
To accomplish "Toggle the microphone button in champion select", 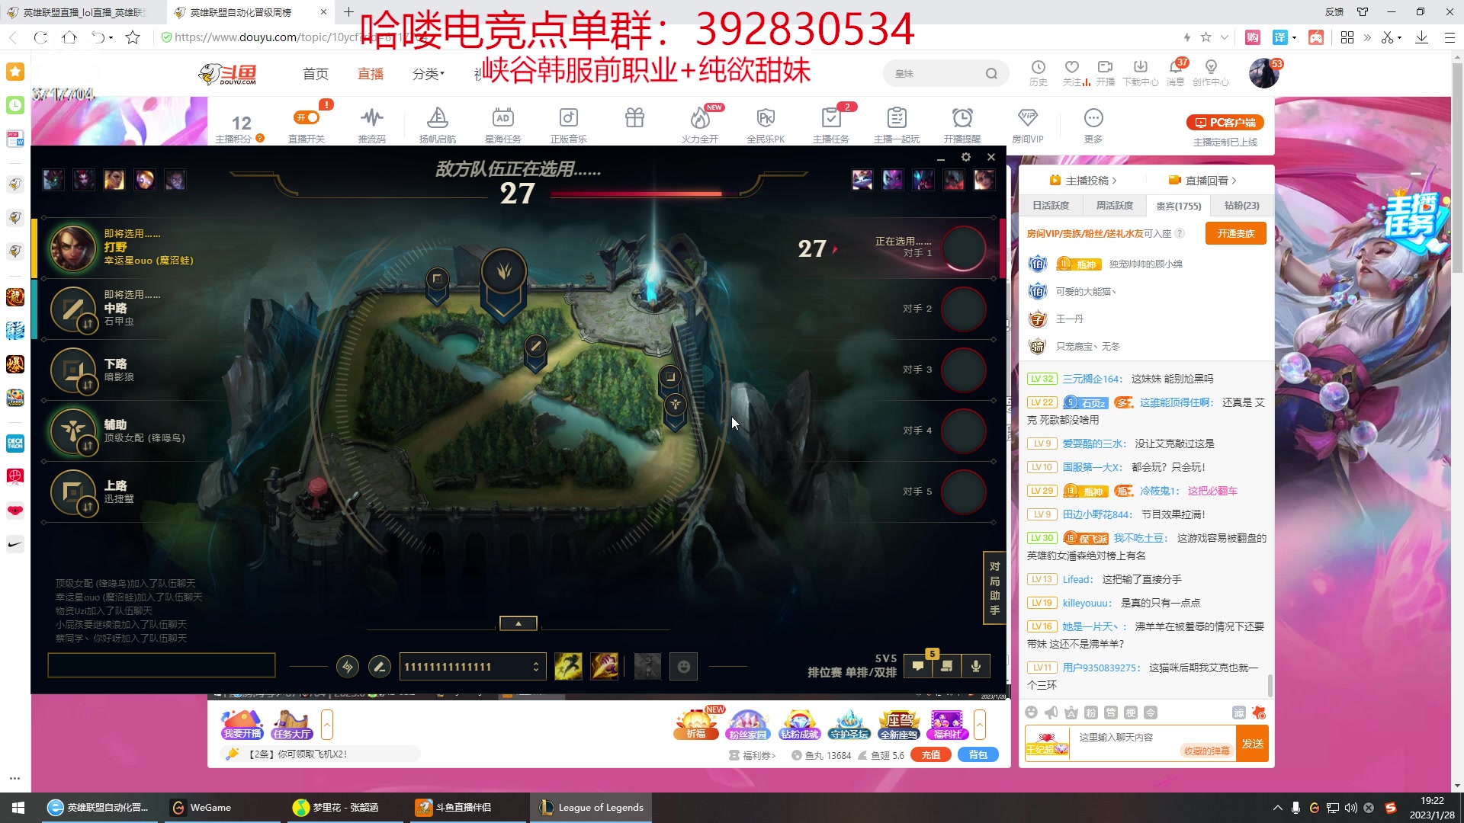I will pos(975,666).
